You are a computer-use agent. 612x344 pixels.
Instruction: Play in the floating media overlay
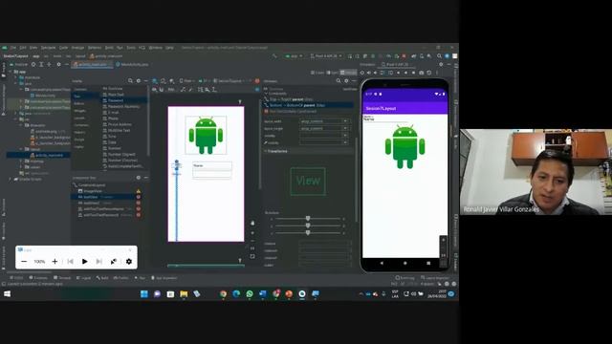click(85, 261)
